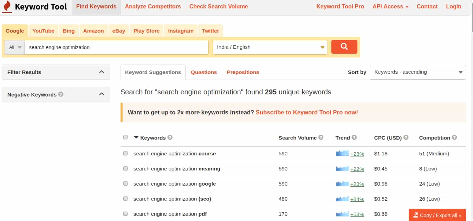Click the CPC (USD) column header

(x=388, y=138)
